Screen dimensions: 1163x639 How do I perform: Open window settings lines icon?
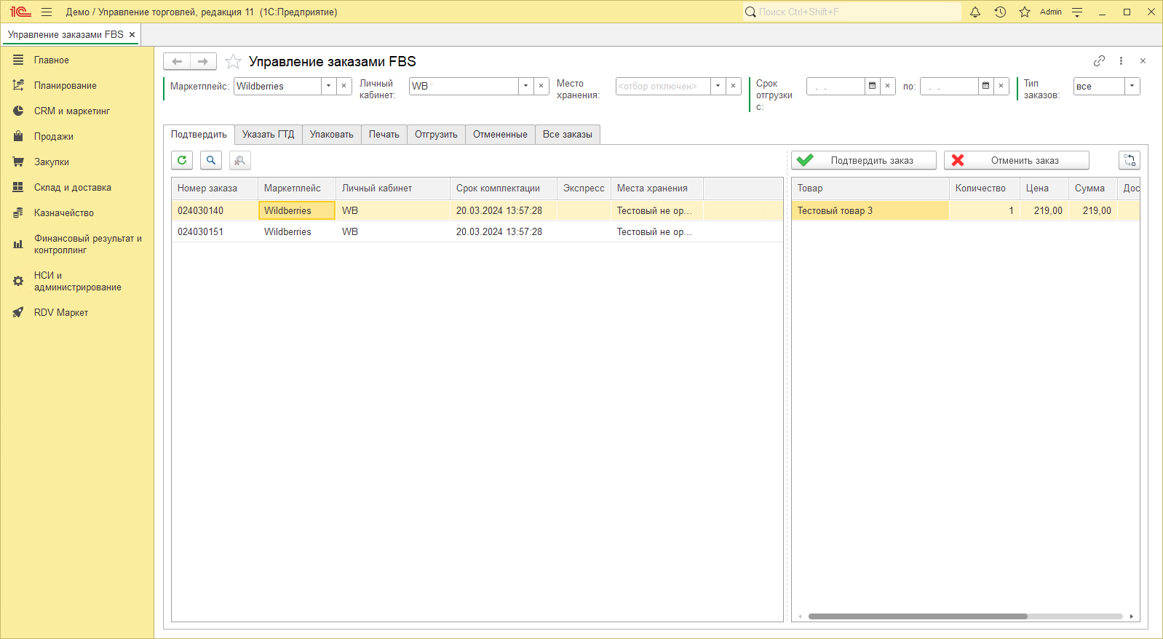1077,12
